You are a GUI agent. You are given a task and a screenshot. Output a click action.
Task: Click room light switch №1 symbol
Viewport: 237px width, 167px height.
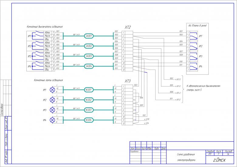tap(38, 36)
